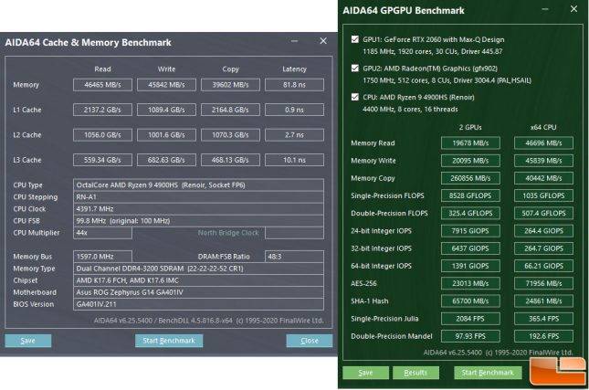This screenshot has height=390, width=589.
Task: Select GPU SHA-1 Hash value 65700 MB/s
Action: click(x=470, y=301)
